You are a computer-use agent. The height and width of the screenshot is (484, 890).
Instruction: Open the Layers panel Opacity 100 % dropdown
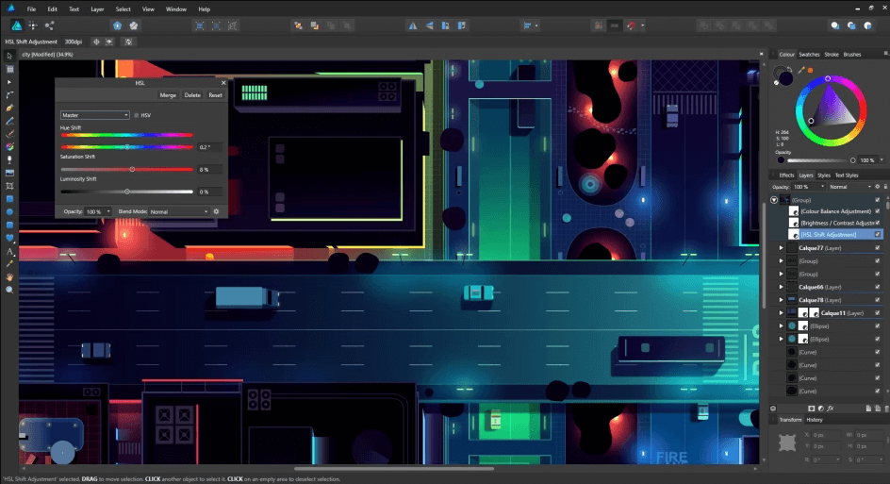click(x=809, y=187)
